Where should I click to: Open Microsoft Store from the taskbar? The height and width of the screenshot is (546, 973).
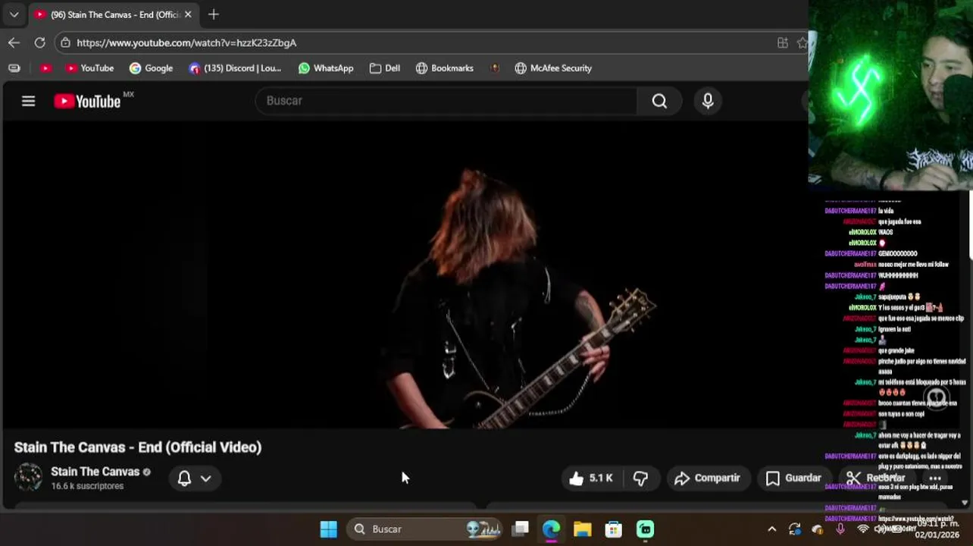tap(614, 529)
